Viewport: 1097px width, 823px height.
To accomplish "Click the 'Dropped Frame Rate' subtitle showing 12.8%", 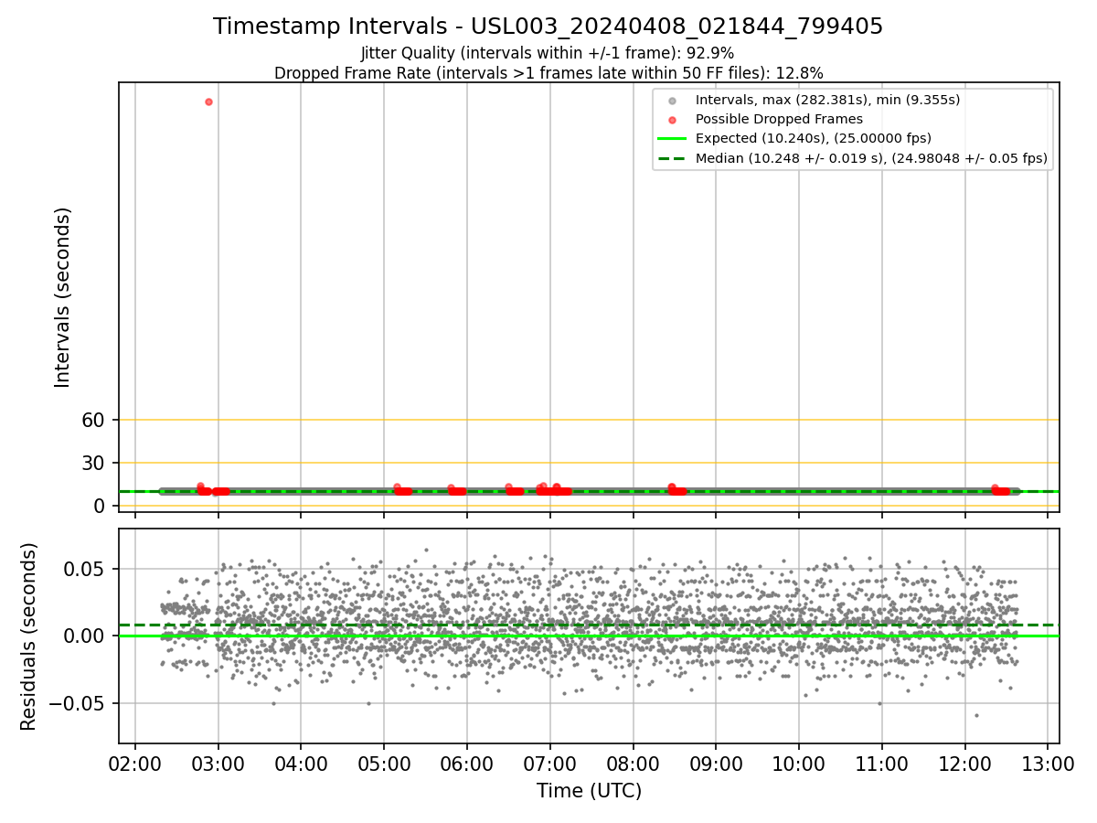I will [x=548, y=73].
